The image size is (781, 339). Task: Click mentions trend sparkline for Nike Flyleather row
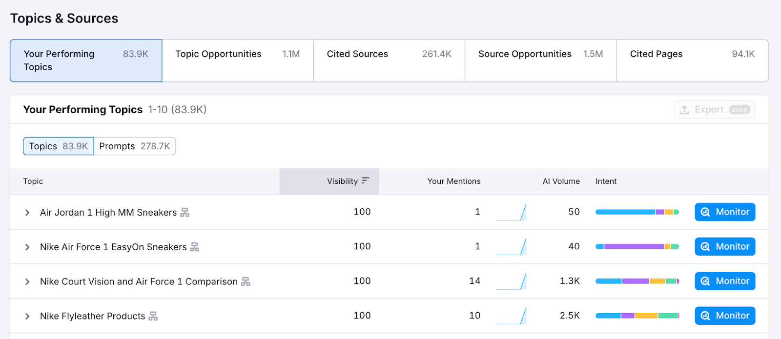click(x=511, y=316)
